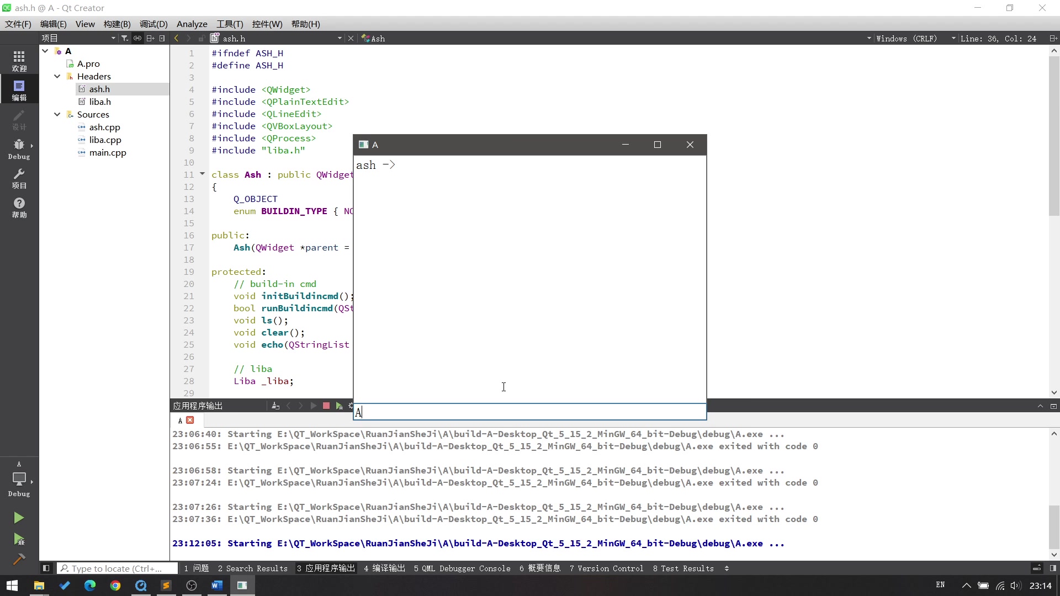This screenshot has width=1060, height=596.
Task: Click on main.cpp in Sources
Action: (x=108, y=153)
